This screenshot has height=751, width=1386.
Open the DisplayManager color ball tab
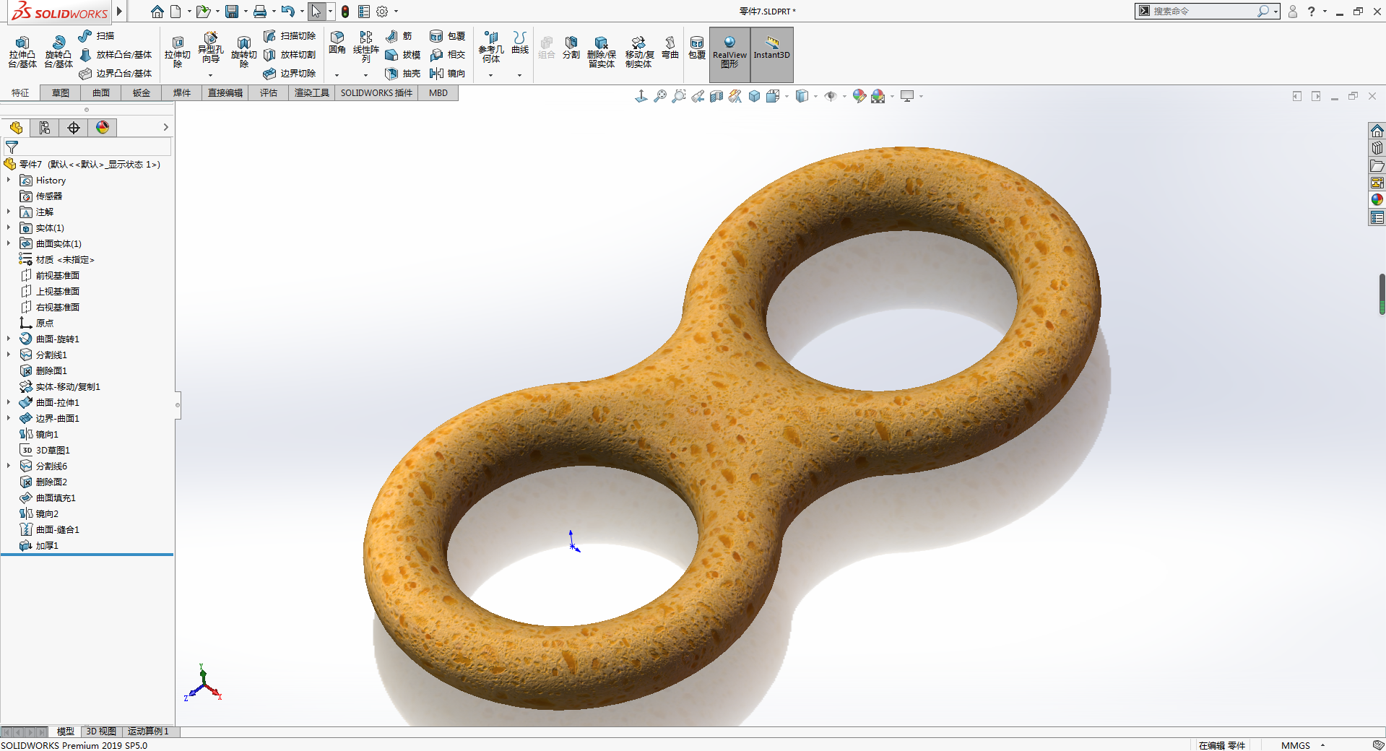click(x=103, y=128)
